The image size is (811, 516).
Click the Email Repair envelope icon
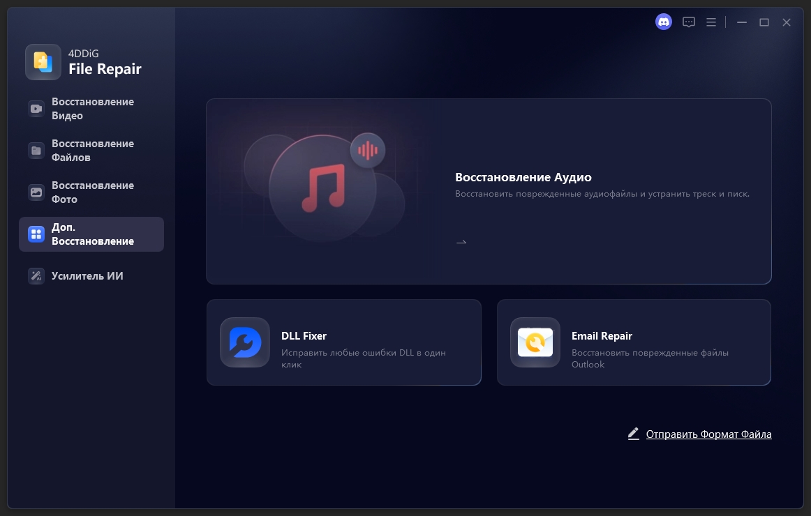535,342
